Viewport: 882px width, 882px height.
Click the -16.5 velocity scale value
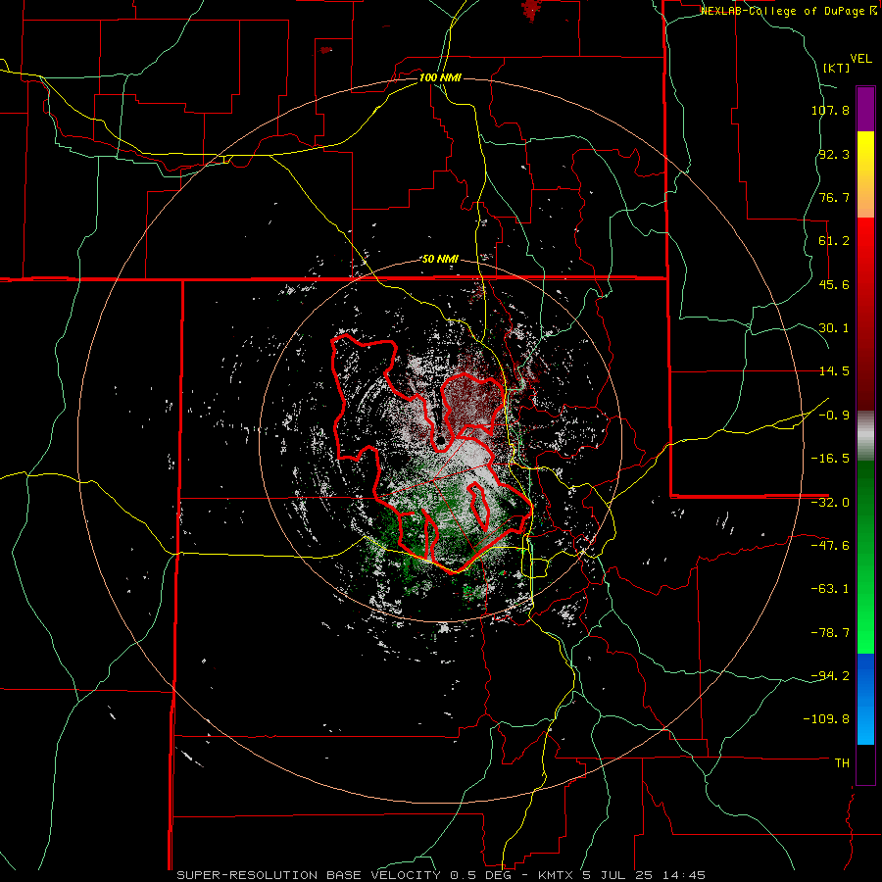tap(830, 459)
